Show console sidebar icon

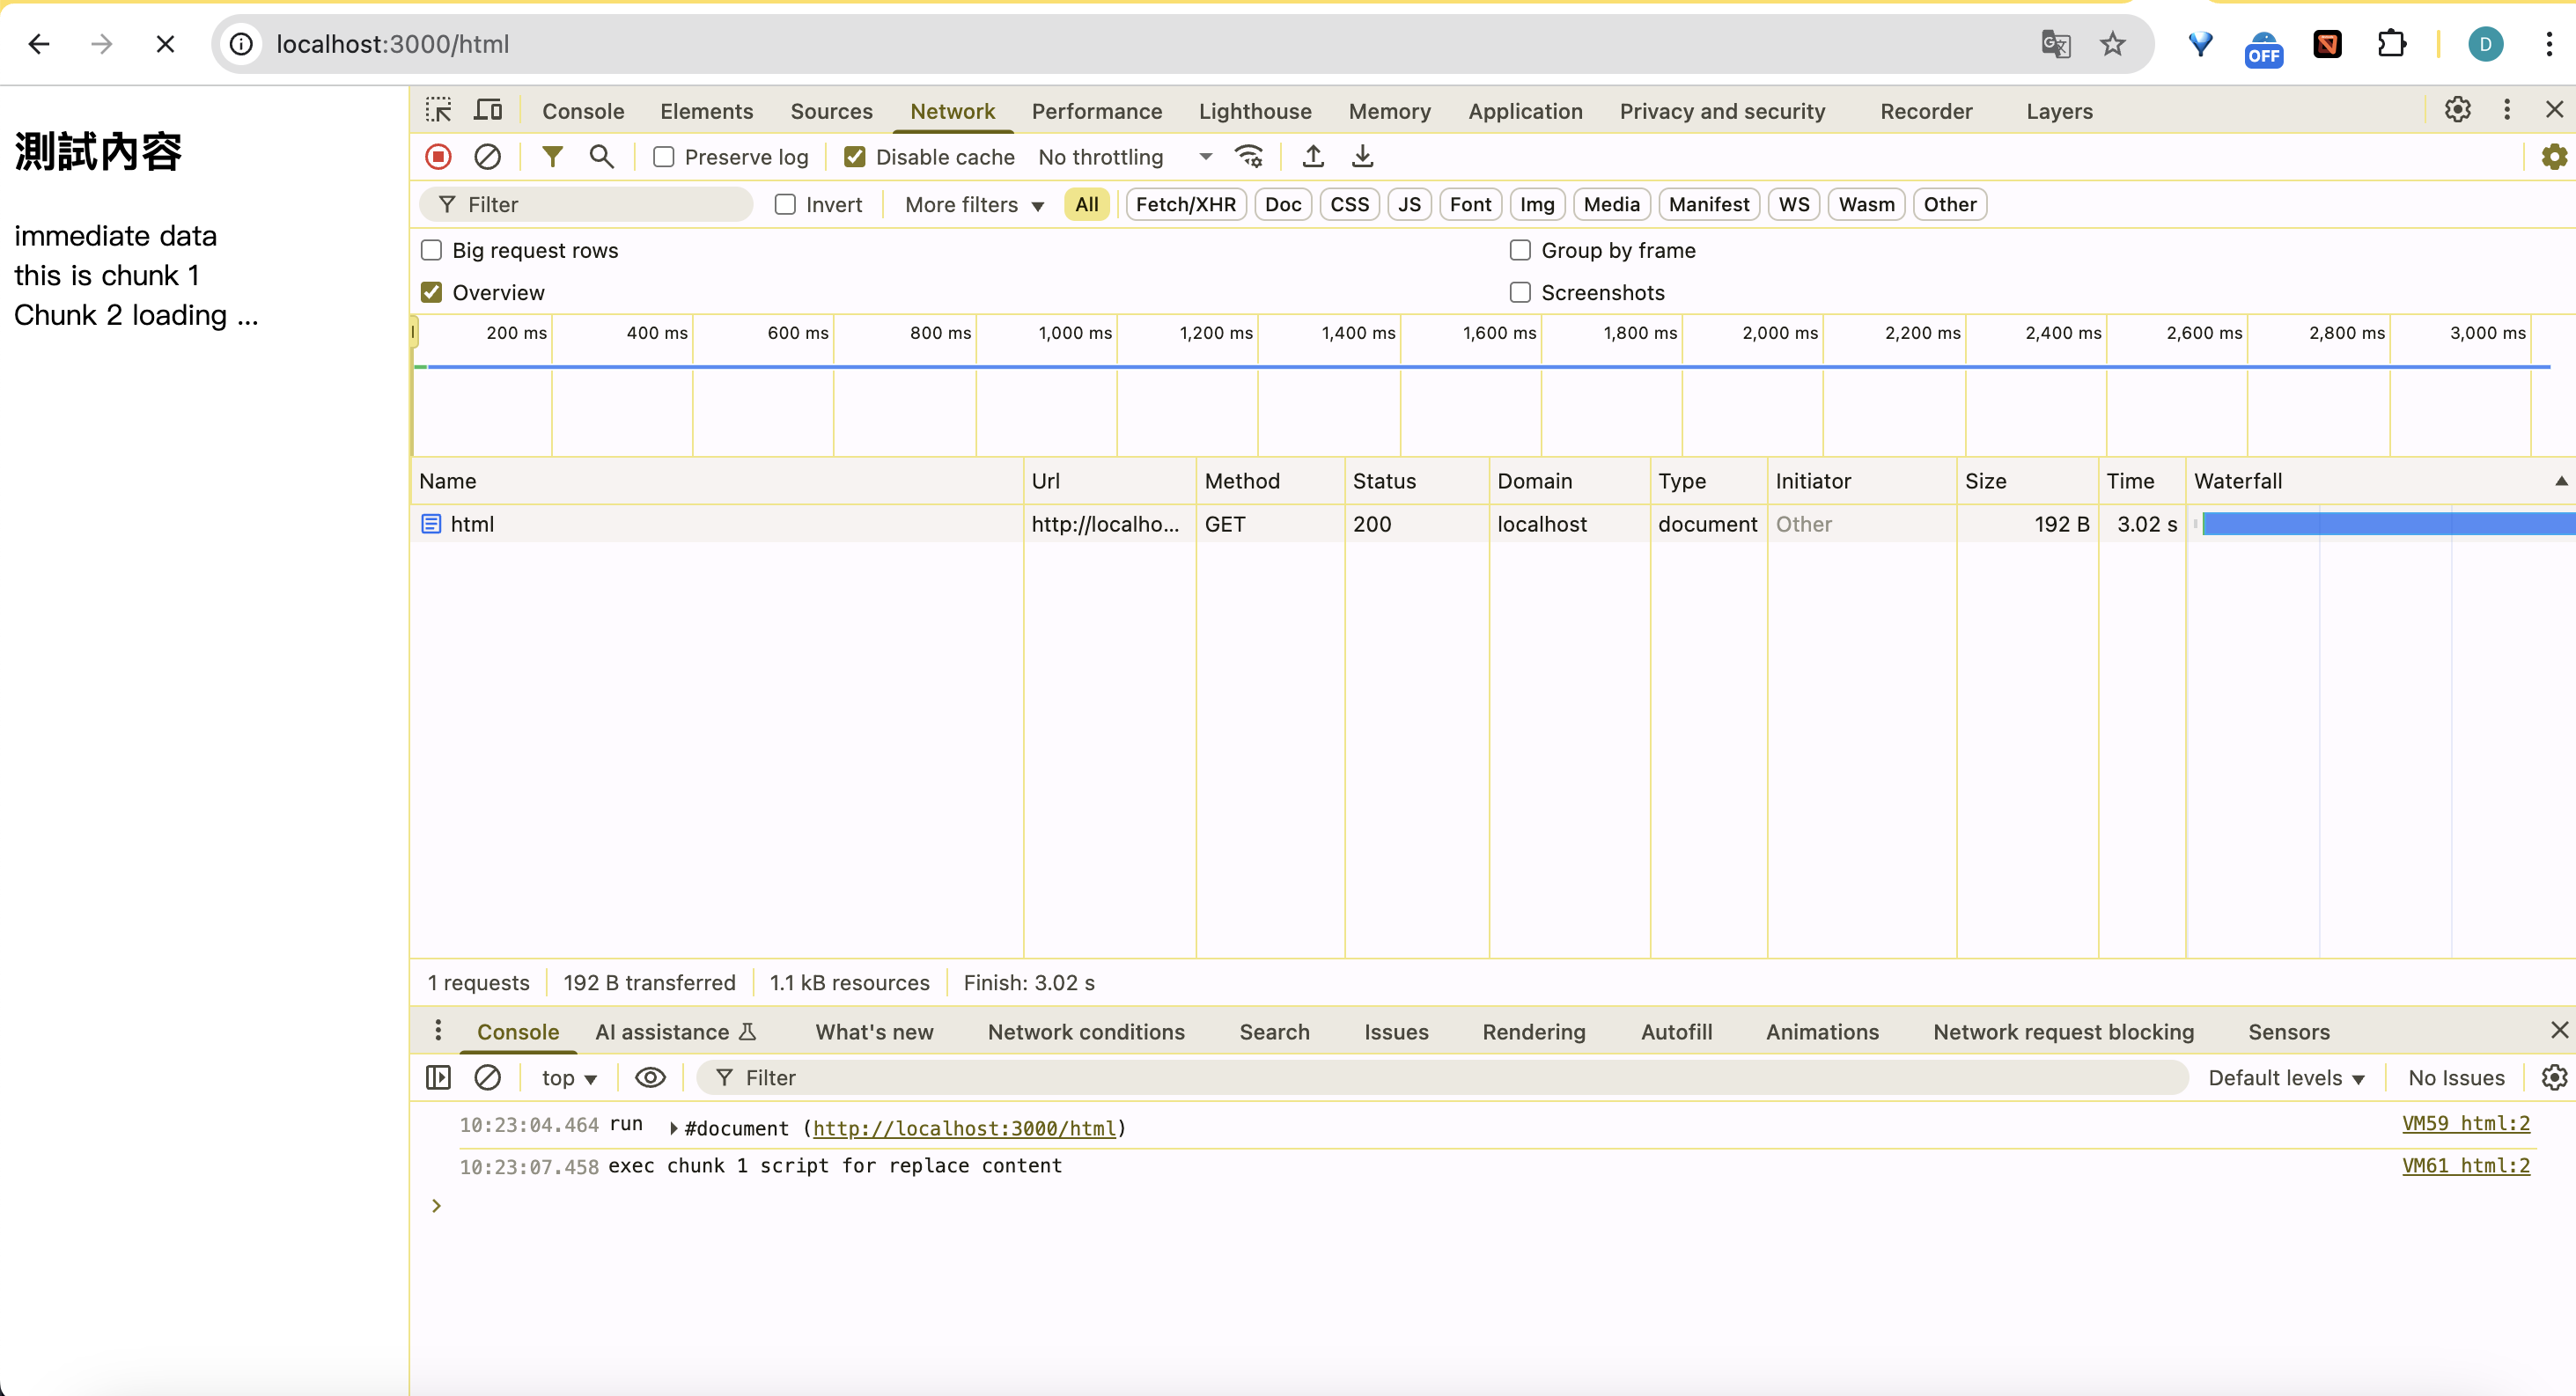click(x=438, y=1077)
